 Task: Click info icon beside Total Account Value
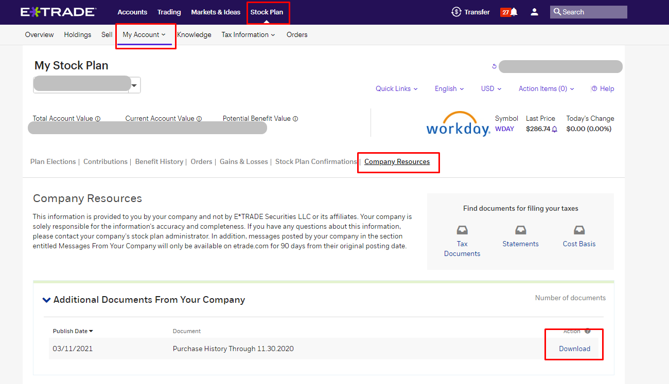(x=98, y=119)
